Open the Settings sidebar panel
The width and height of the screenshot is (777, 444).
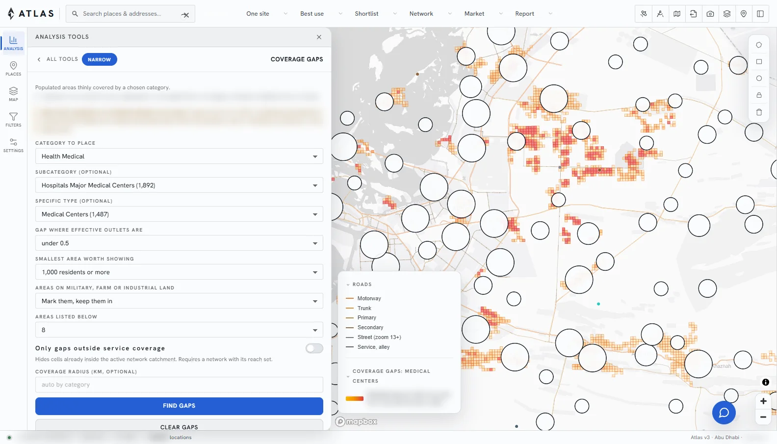(13, 145)
